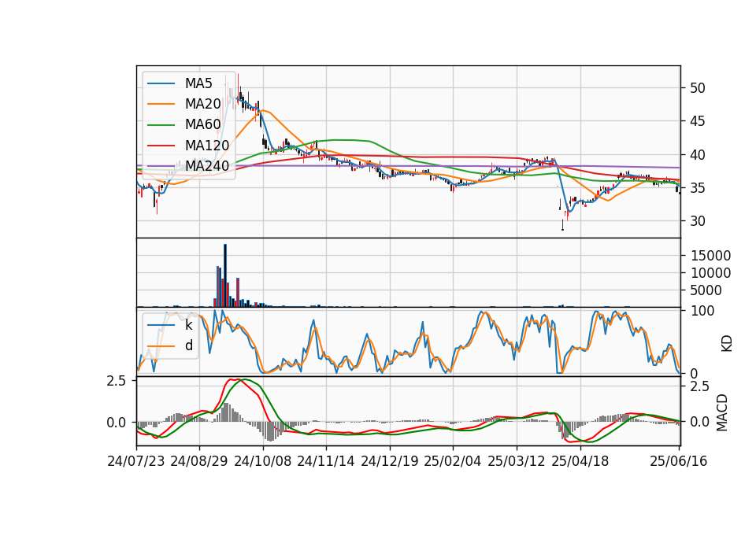Click the red MA120 legend line sample
This screenshot has height=543, width=756.
[x=161, y=146]
